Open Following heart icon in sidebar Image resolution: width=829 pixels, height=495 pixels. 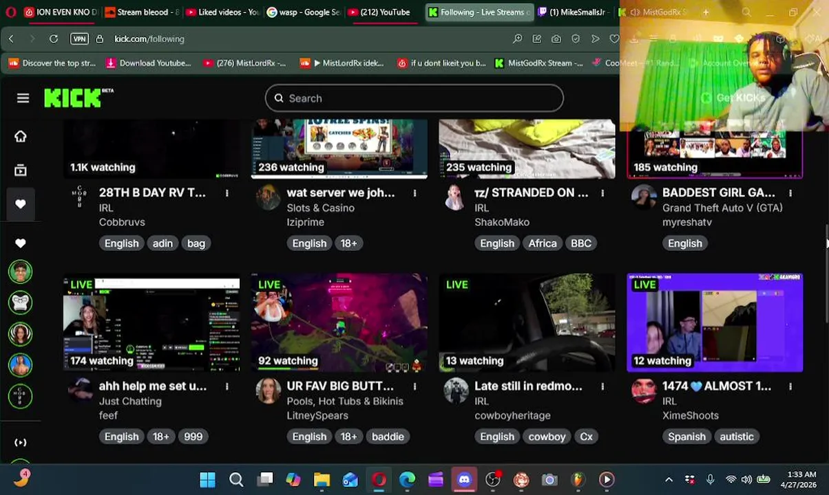[x=21, y=204]
